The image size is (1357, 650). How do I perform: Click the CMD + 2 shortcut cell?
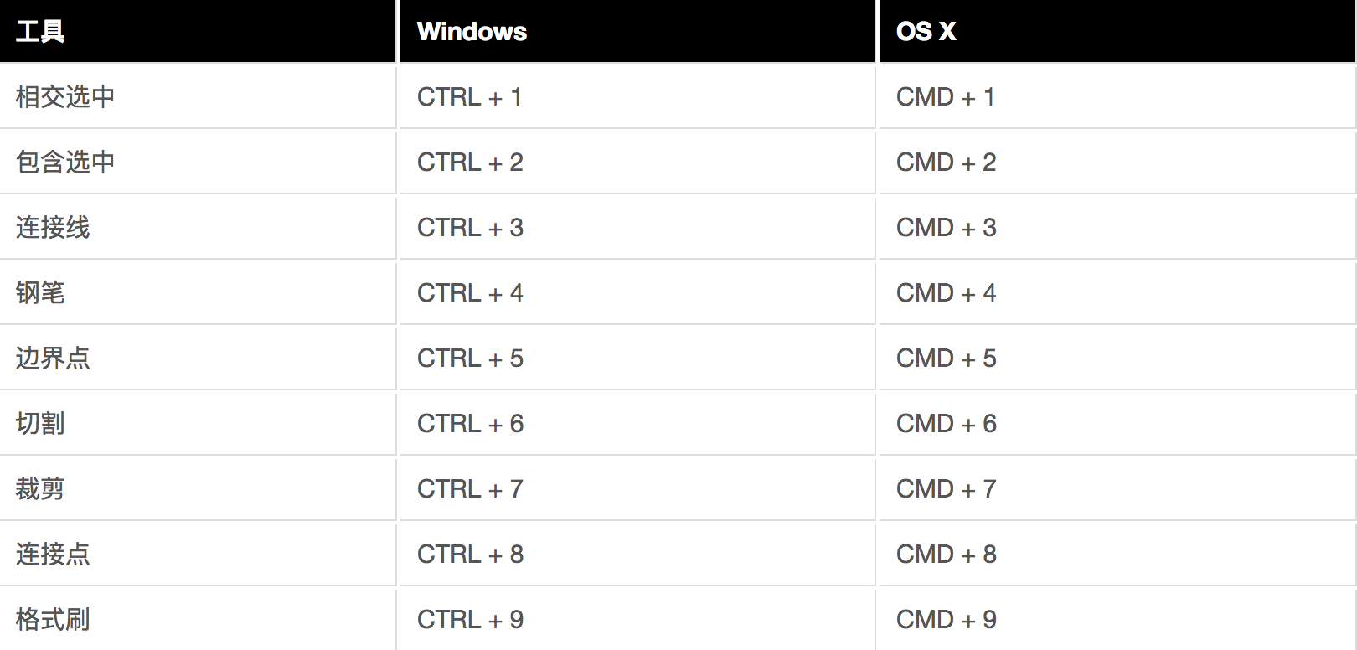coord(1116,162)
